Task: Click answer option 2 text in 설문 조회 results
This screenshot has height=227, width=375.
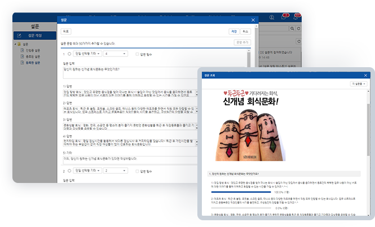Action: click(283, 200)
